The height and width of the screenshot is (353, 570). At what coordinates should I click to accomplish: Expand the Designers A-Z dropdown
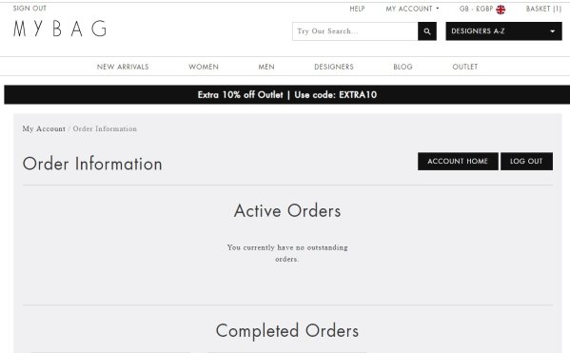[503, 31]
